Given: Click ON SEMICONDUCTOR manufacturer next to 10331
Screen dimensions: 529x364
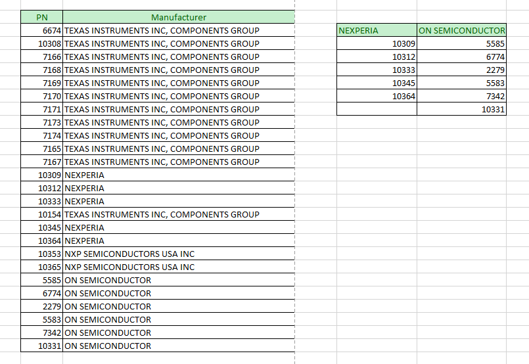Looking at the screenshot, I should [179, 346].
